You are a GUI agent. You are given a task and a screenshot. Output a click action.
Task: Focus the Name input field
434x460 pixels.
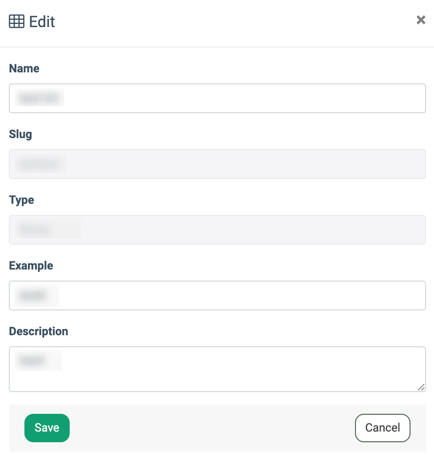tap(217, 98)
